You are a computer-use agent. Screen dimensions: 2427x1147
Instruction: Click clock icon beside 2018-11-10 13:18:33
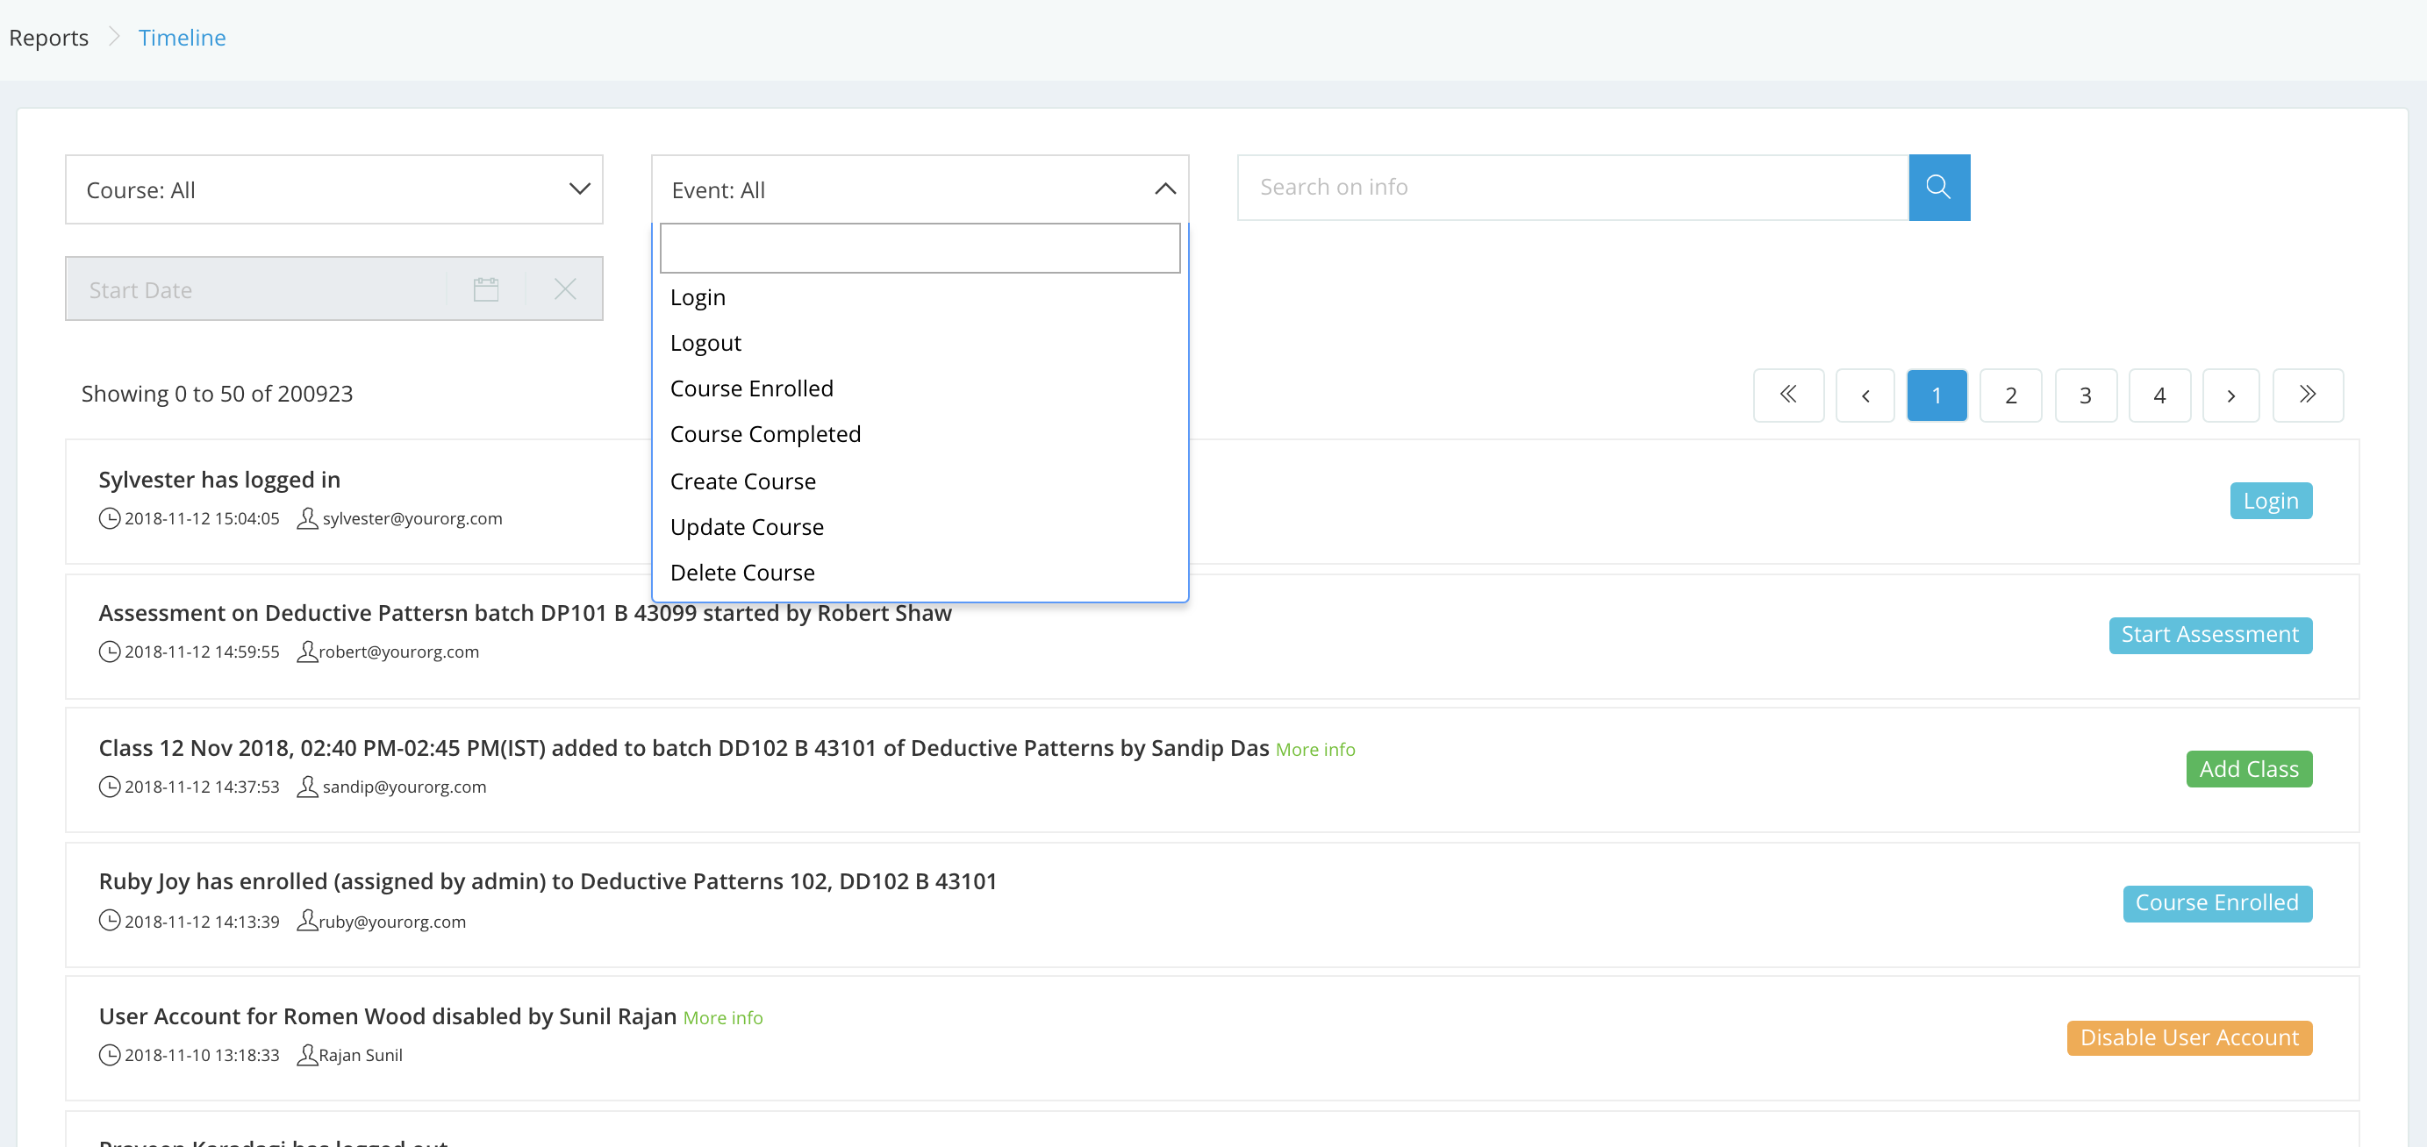pyautogui.click(x=111, y=1055)
